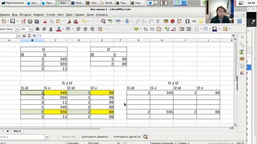Click the zoom slider in status bar

point(221,143)
